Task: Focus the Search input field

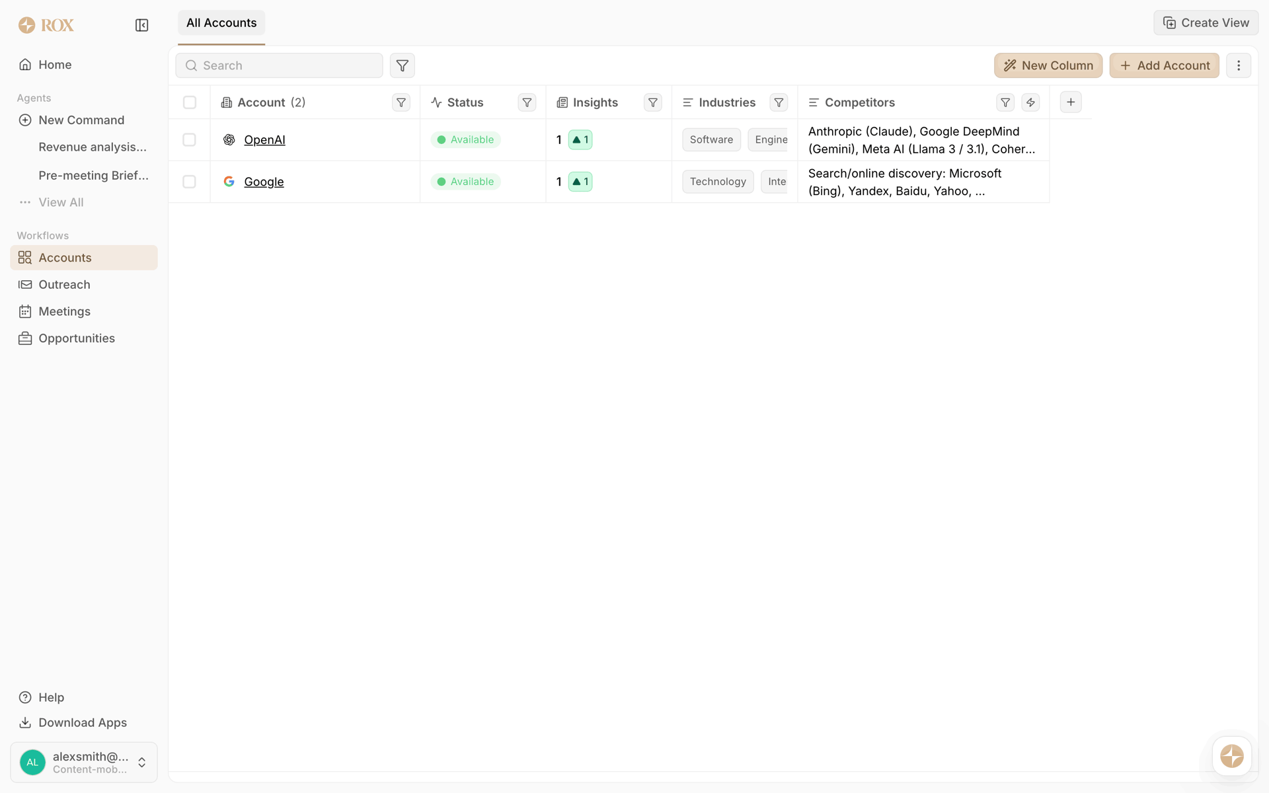Action: click(279, 65)
